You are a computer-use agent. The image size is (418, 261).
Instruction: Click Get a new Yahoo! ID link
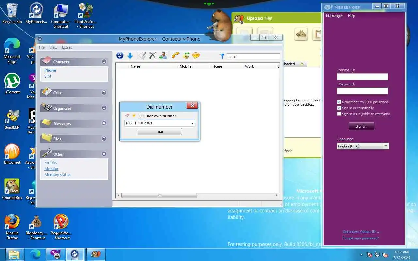[x=361, y=232]
